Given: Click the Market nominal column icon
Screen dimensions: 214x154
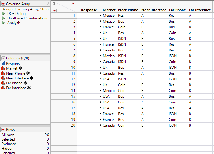Looking at the screenshot, I should coord(3,68).
